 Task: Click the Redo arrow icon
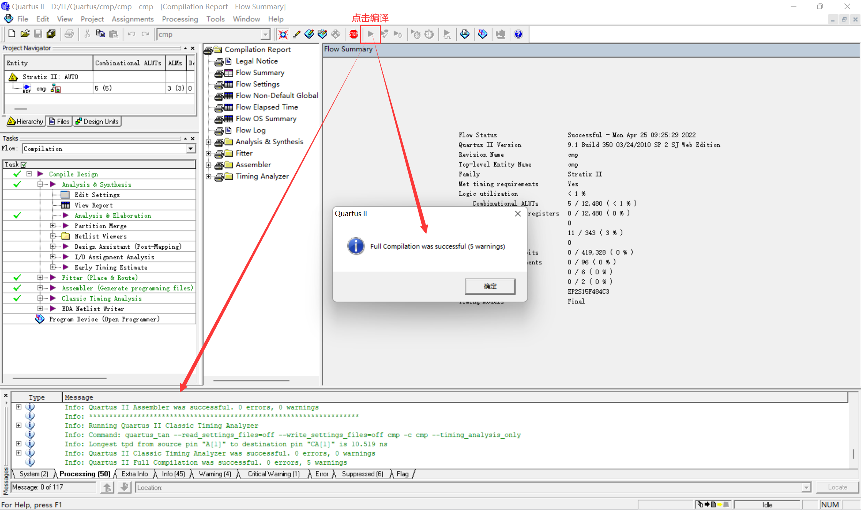click(145, 34)
